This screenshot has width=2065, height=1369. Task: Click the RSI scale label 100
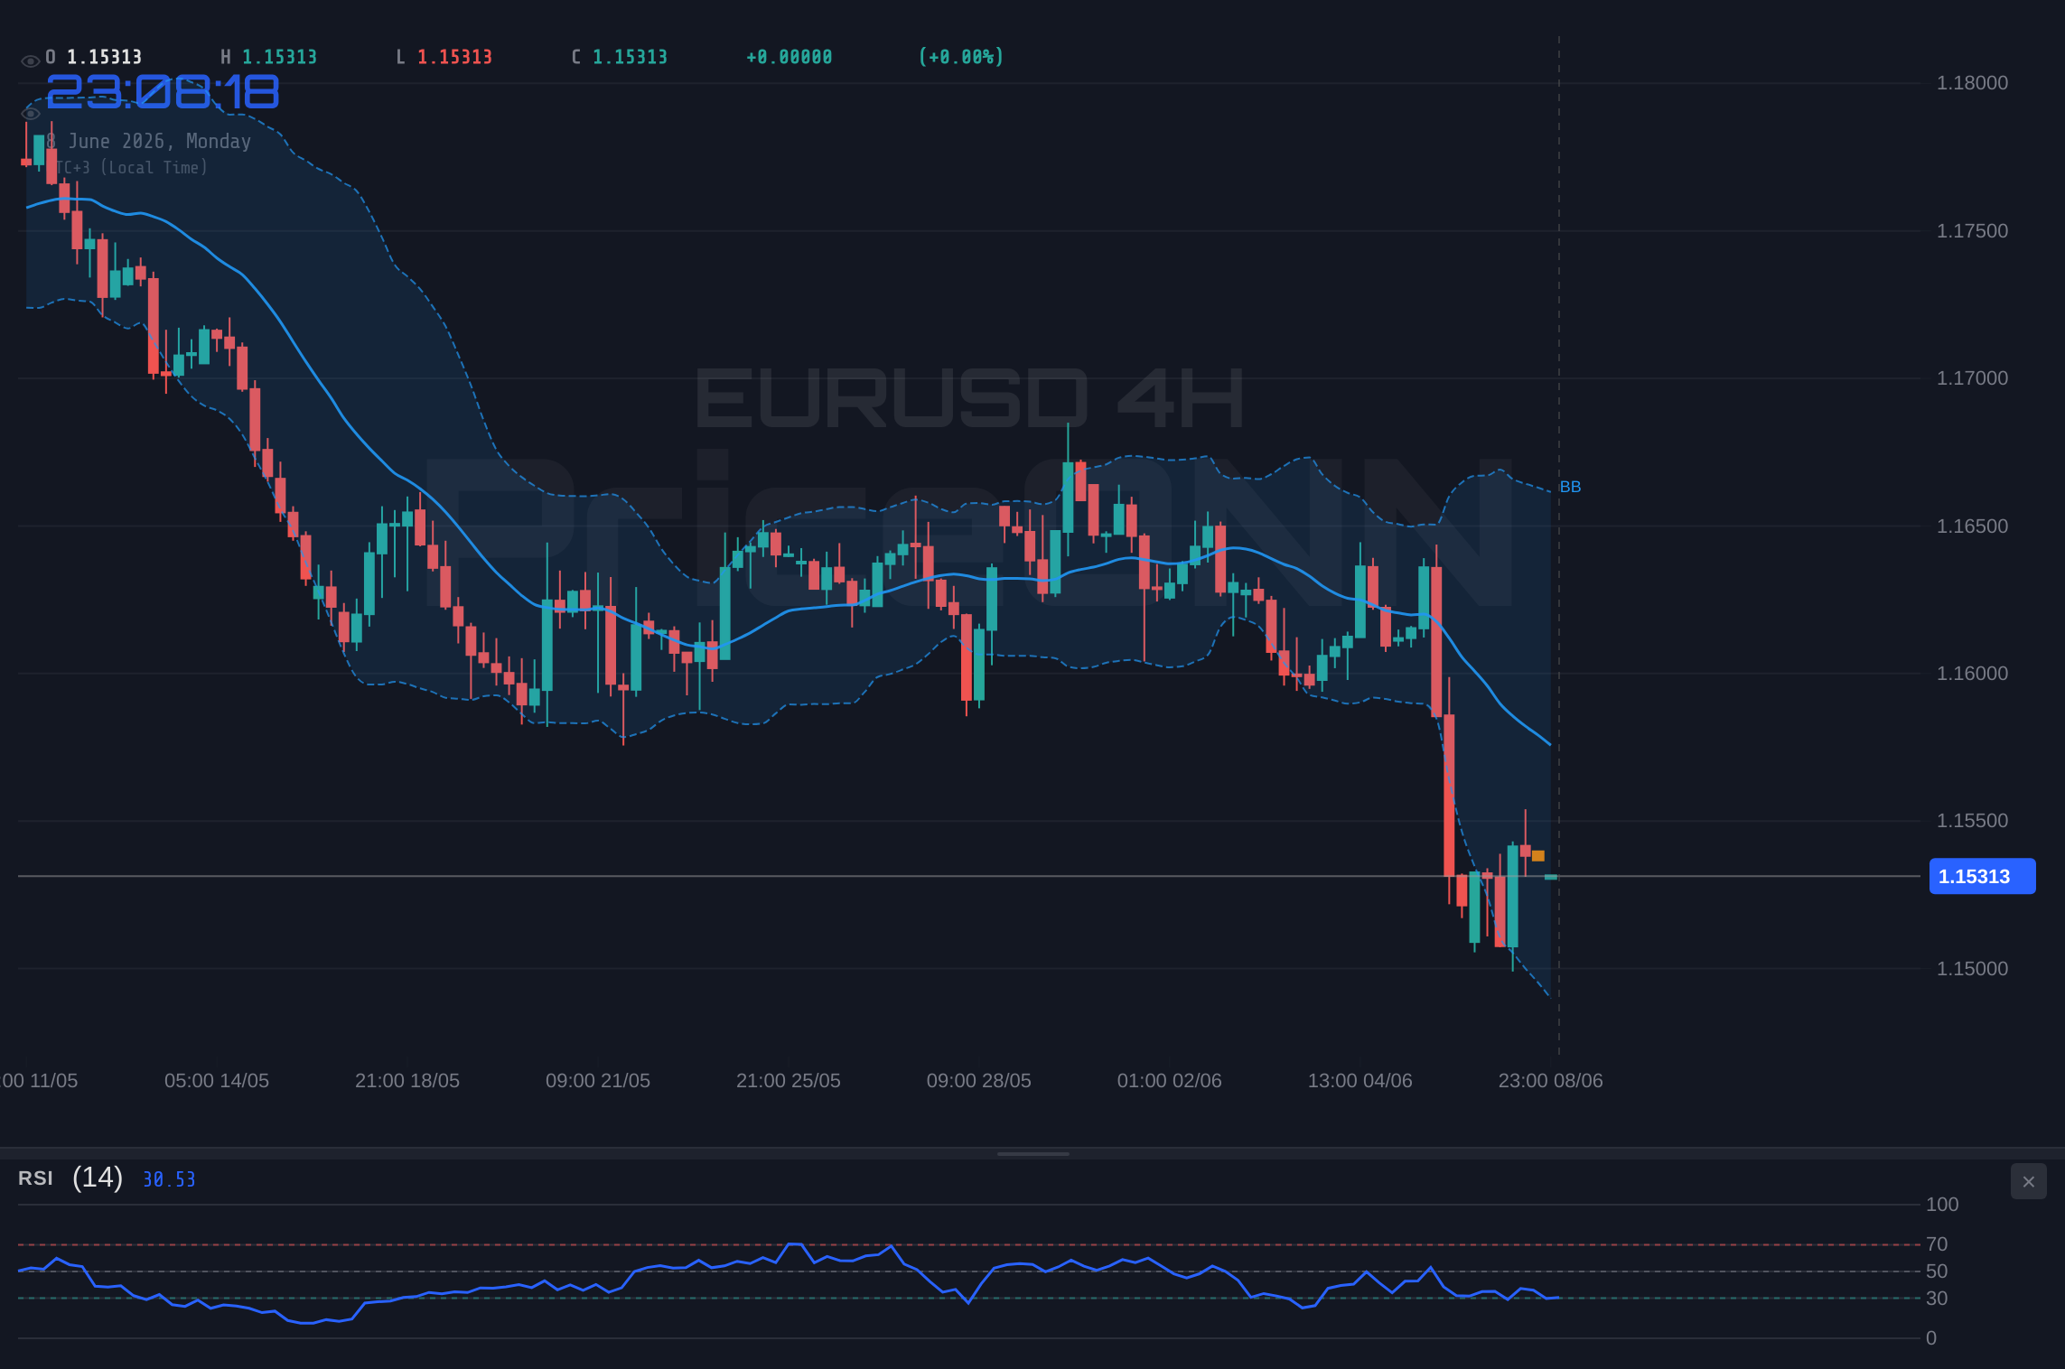(1942, 1205)
